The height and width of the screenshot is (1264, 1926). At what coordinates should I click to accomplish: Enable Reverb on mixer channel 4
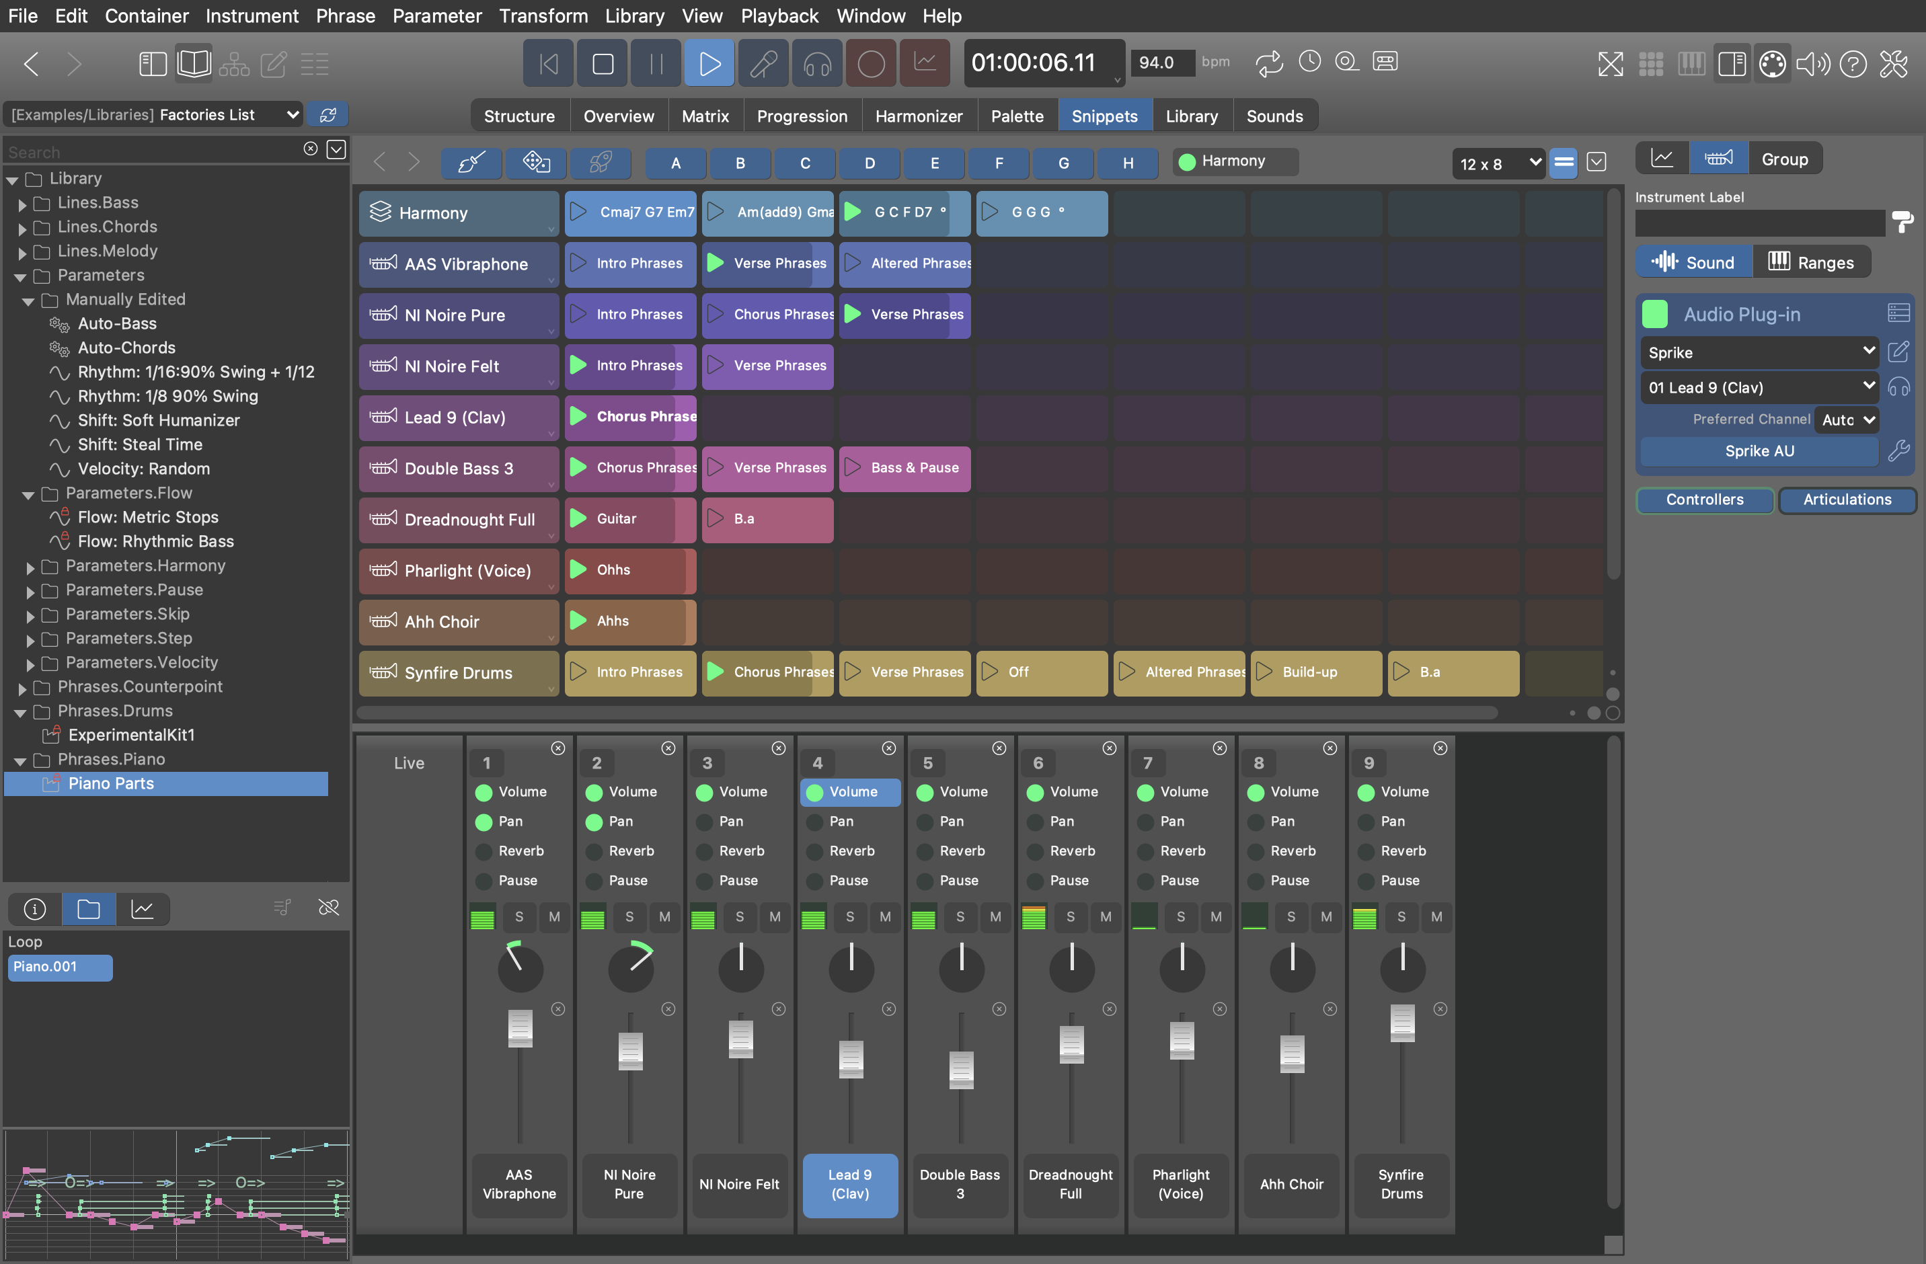tap(814, 851)
